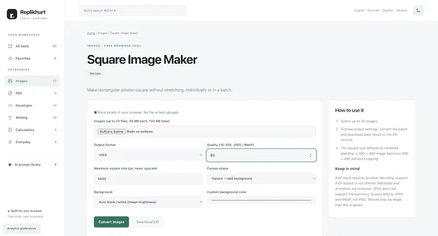
Task: Click the Maximum square size field 4000
Action: coord(148,179)
